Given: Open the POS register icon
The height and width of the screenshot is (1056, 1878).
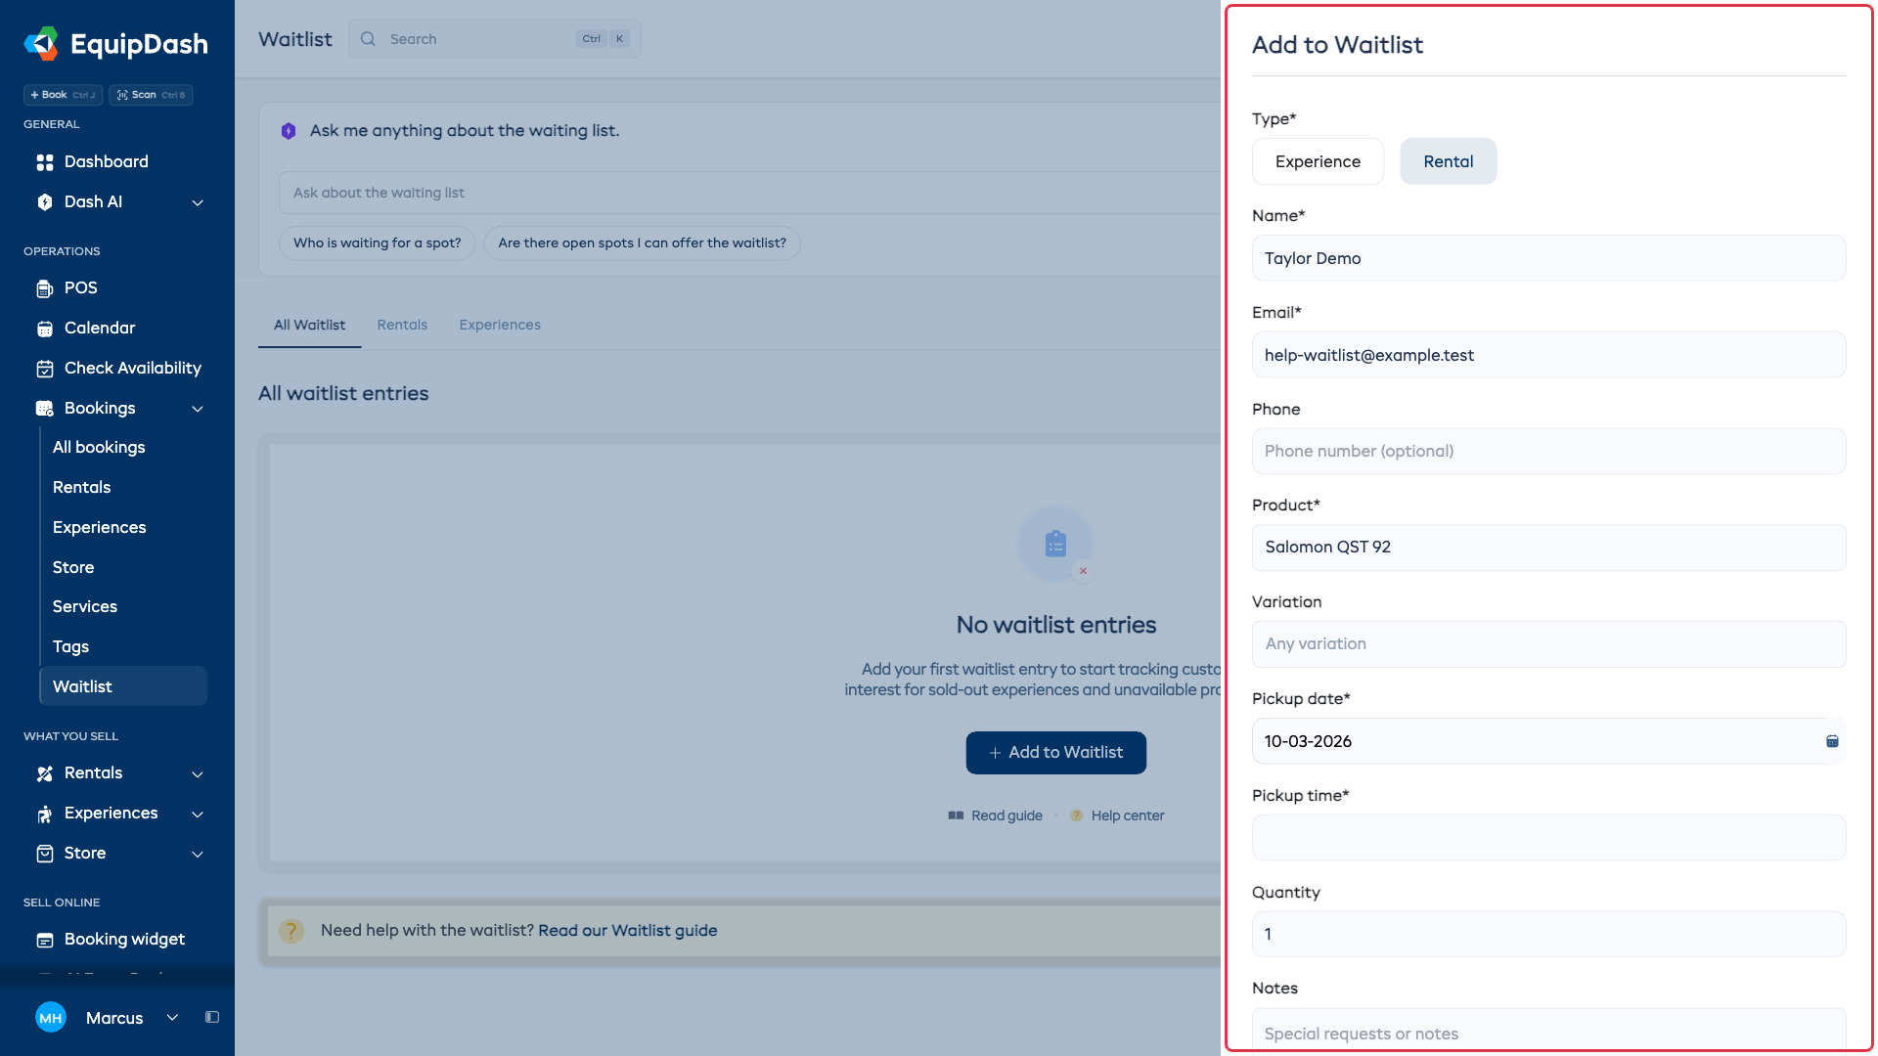Looking at the screenshot, I should (x=45, y=288).
